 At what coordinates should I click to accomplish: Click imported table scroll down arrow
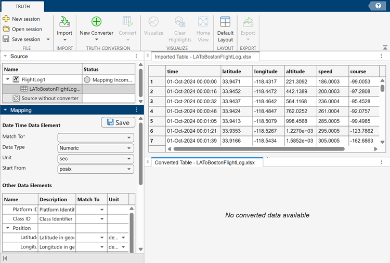[x=383, y=142]
